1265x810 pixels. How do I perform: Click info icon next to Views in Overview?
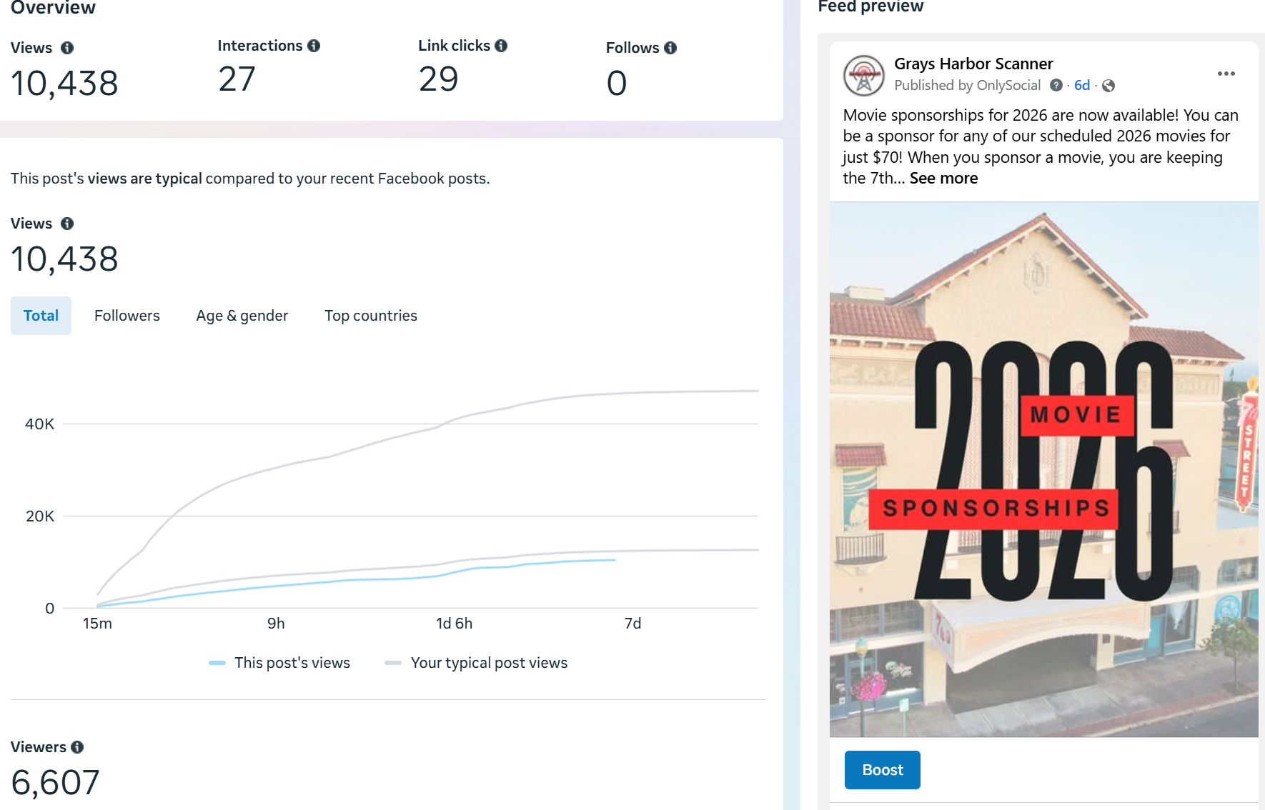(x=67, y=48)
